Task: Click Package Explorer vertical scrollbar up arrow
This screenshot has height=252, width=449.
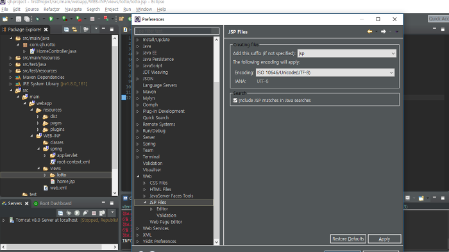Action: coord(115,38)
